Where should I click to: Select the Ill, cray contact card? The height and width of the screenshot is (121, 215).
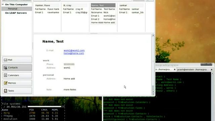coord(75,9)
